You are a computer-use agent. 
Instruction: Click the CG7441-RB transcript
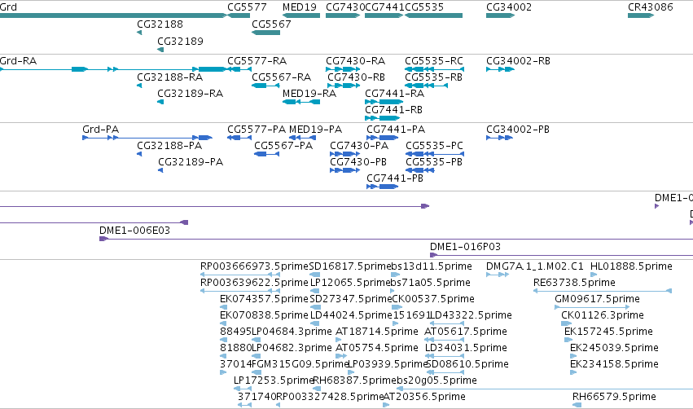coord(382,118)
